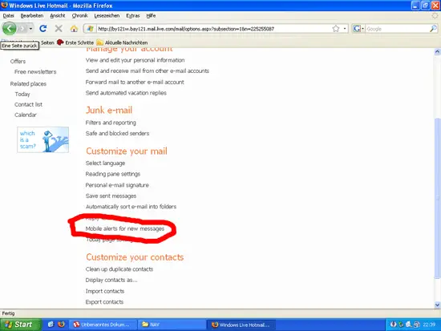Switch to Windows Live Hotmail taskbar button

click(x=241, y=325)
